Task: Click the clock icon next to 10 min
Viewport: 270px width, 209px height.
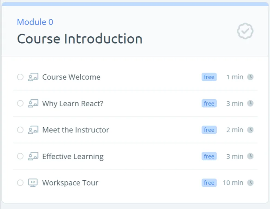Action: pyautogui.click(x=250, y=183)
